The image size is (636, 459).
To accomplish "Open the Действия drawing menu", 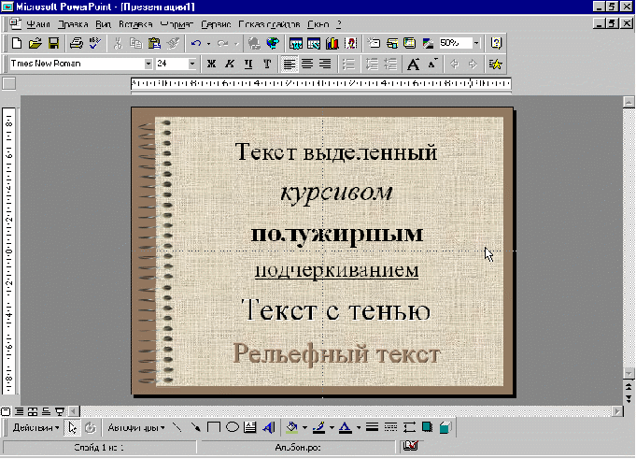I will [x=35, y=428].
